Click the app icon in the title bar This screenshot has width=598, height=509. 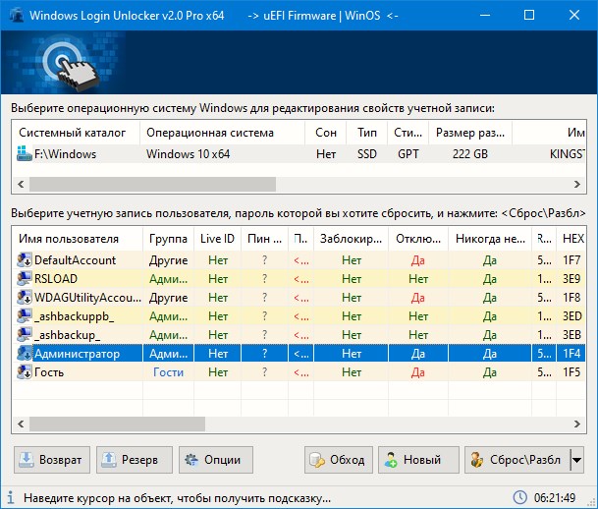(x=13, y=16)
